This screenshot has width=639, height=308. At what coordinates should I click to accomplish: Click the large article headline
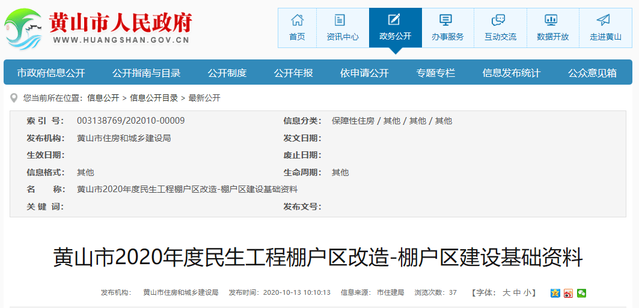318,258
